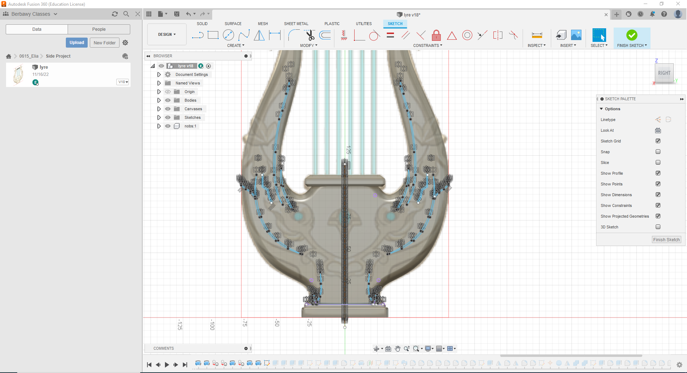Toggle Show Projected Geometries checkbox

point(658,216)
